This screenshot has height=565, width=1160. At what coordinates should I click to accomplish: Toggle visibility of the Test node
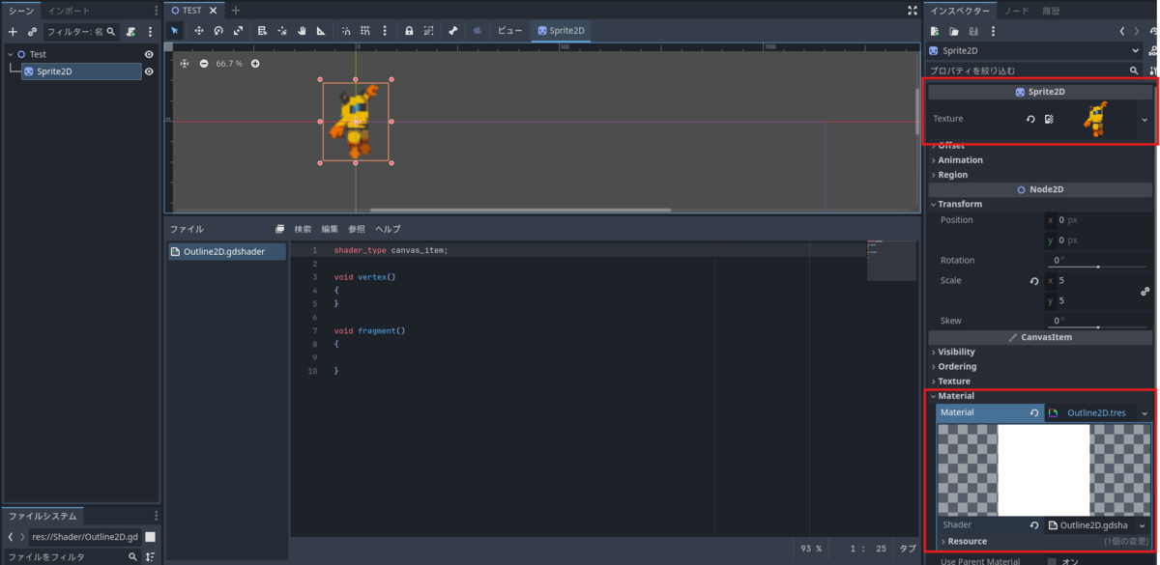pos(147,54)
